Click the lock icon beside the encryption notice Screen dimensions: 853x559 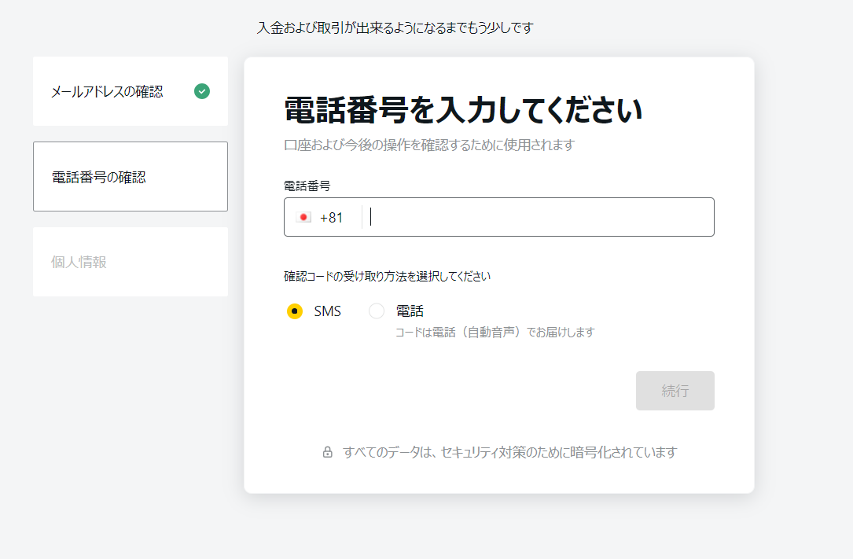point(330,452)
